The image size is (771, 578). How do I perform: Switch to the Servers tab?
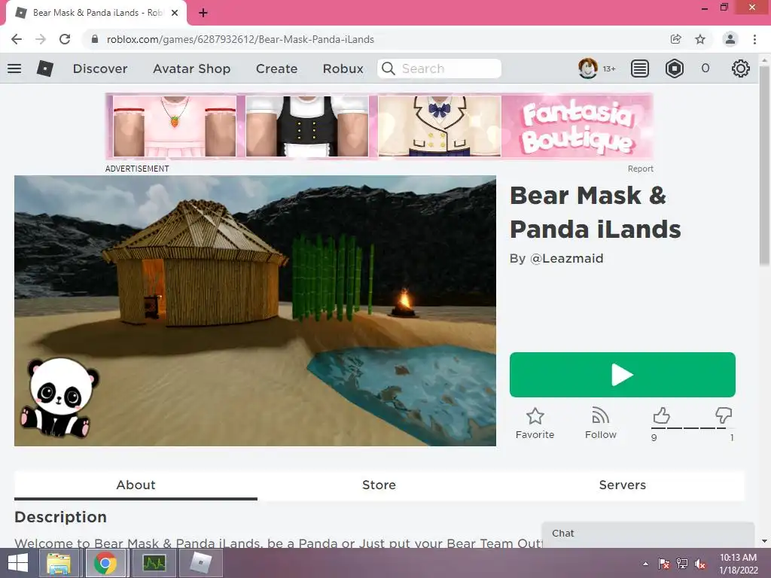[623, 485]
